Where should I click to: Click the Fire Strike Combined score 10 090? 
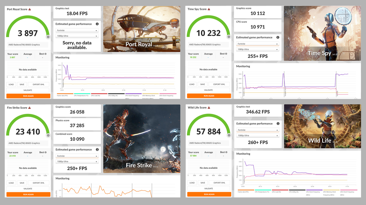[77, 139]
